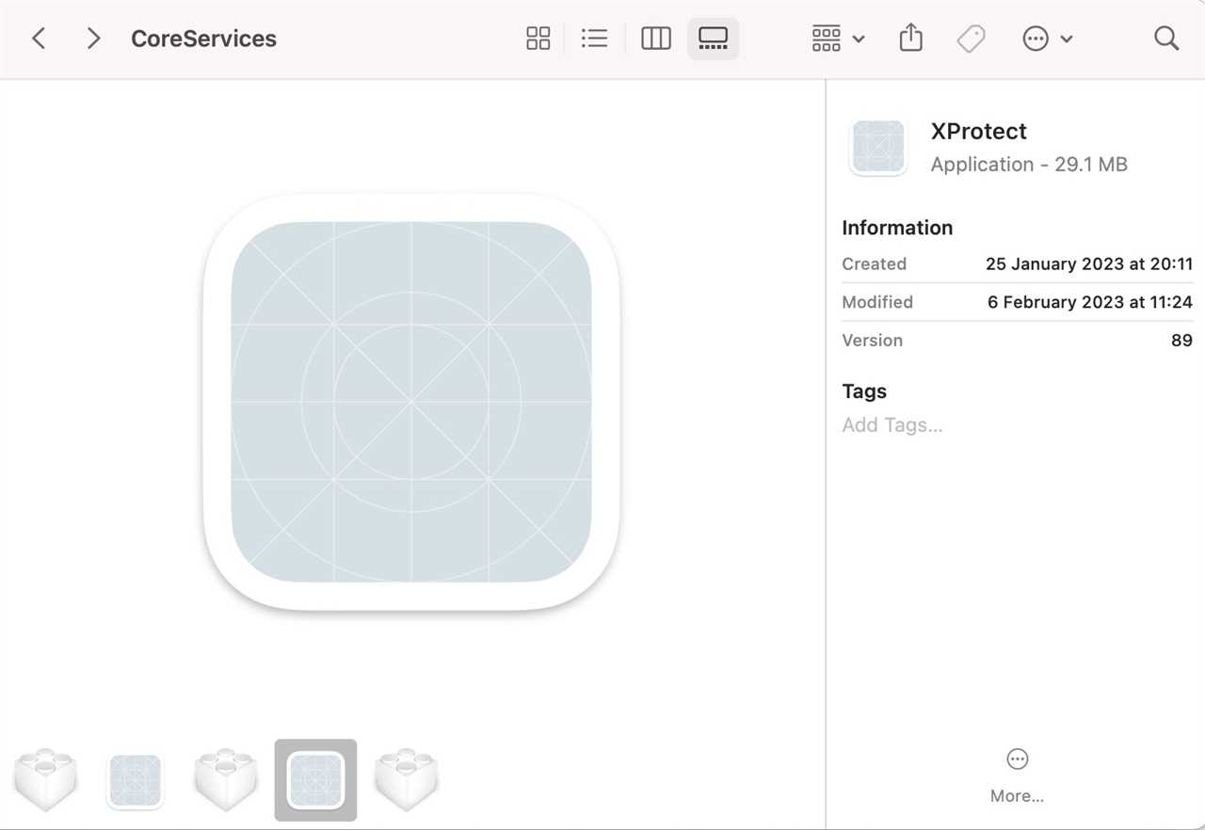Switch to list view
Viewport: 1205px width, 830px height.
[594, 39]
